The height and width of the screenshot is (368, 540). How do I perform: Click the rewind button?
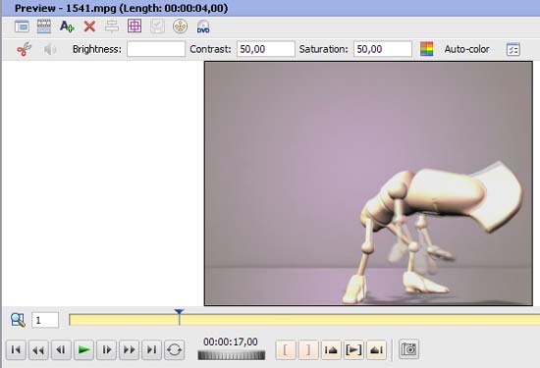point(38,349)
